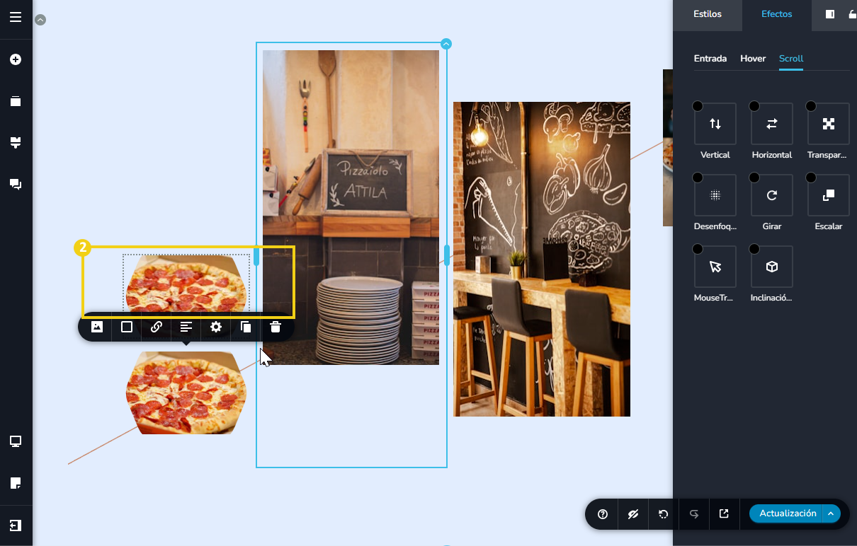Open the paint roller design tool

point(16,143)
